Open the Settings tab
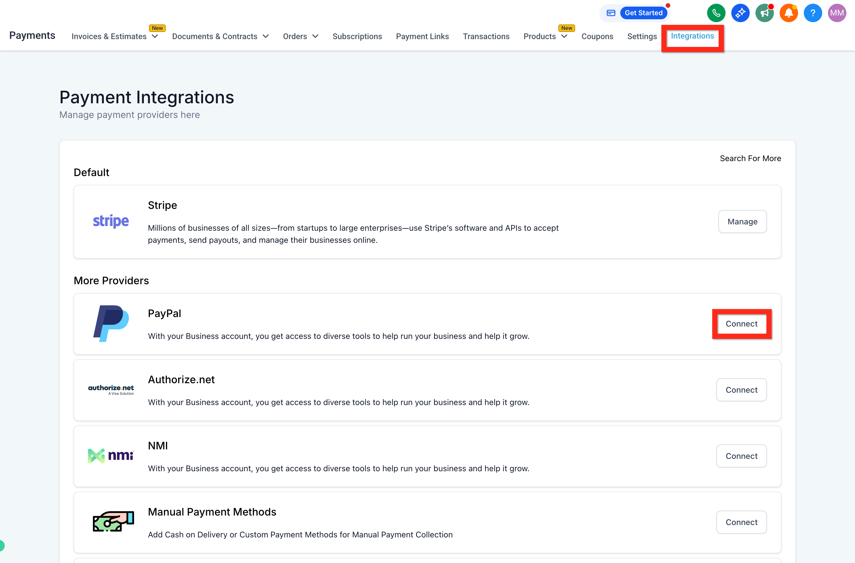The width and height of the screenshot is (855, 563). coord(642,36)
